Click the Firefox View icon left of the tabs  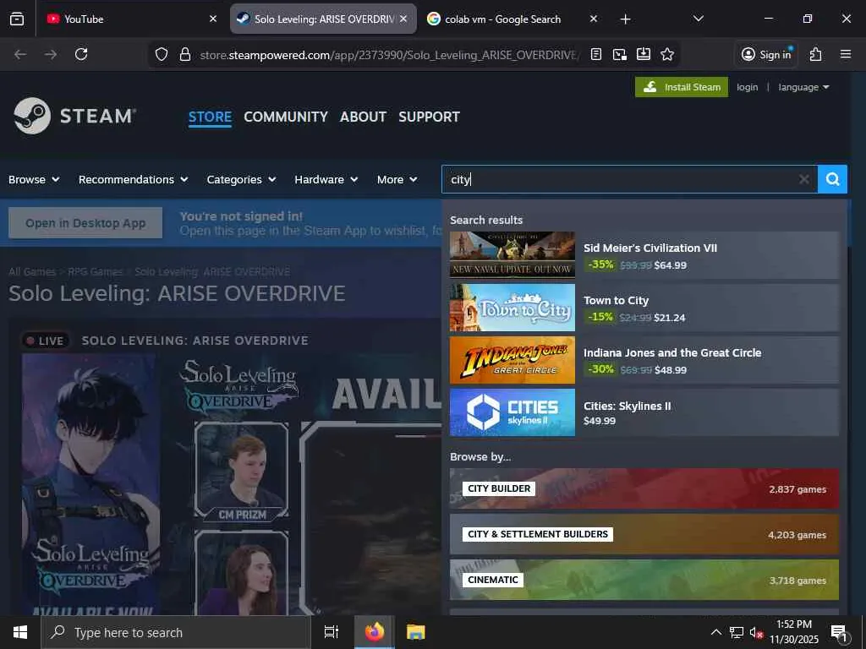pos(17,19)
